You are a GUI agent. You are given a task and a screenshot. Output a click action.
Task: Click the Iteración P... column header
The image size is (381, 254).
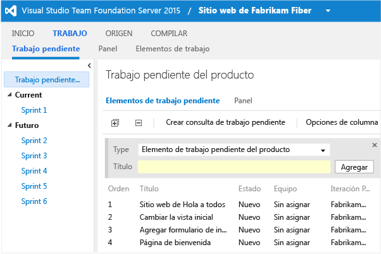pos(350,189)
